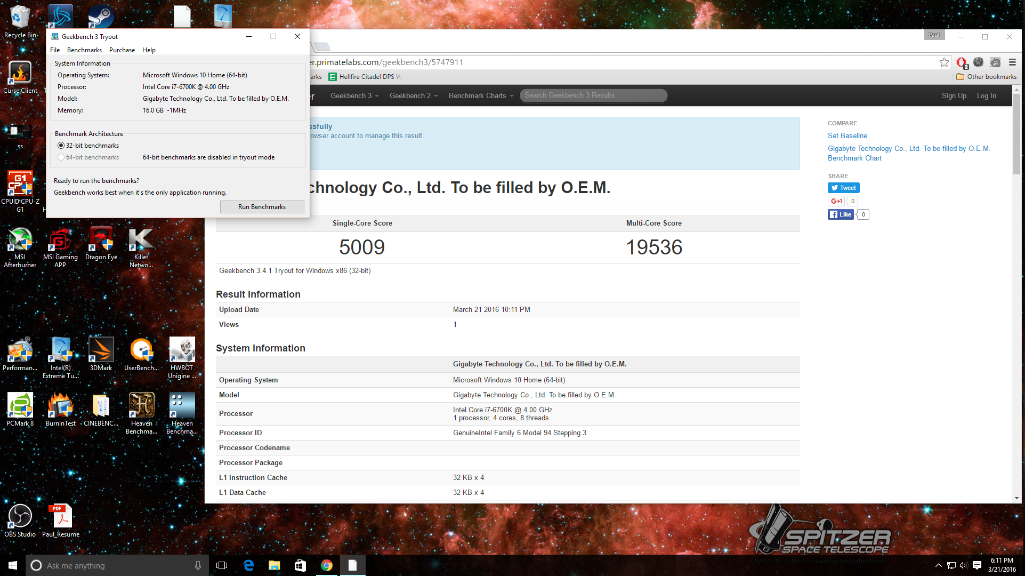
Task: Open Benchmark Chart link
Action: tap(854, 158)
